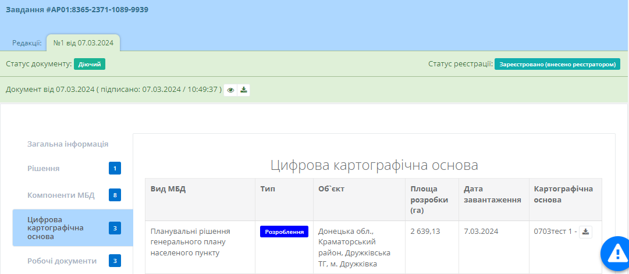Click the Діючий document status badge
This screenshot has width=629, height=274.
[90, 64]
